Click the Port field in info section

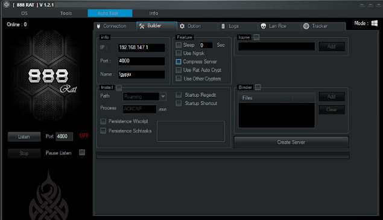tap(141, 61)
